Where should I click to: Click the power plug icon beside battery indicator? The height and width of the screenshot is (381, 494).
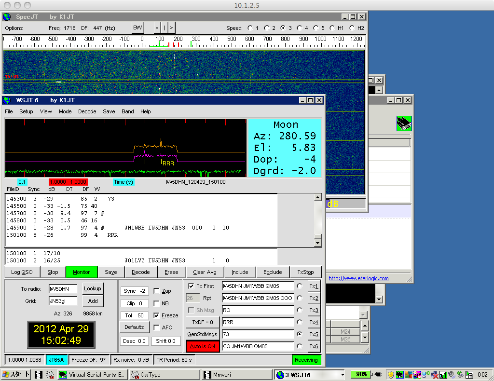[377, 374]
